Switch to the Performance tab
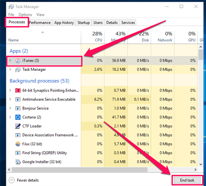The height and width of the screenshot is (186, 206). tap(40, 23)
